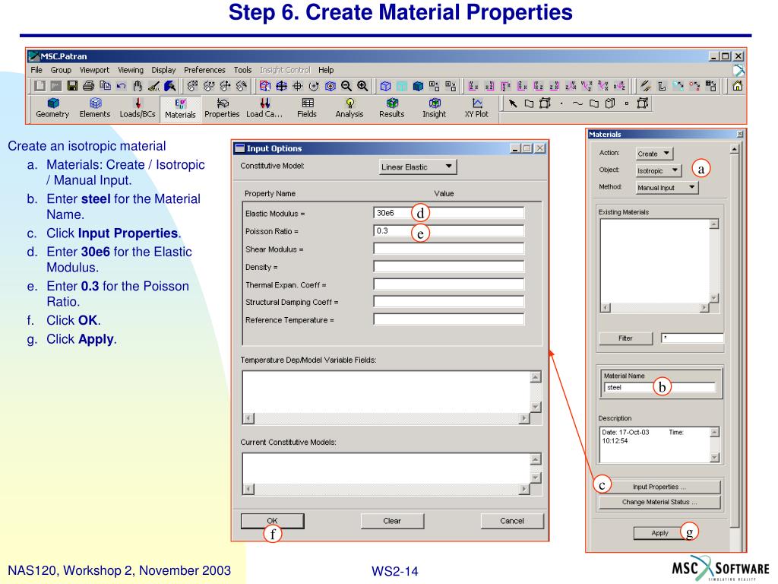Open the Display menu
Screen dimensions: 778x584
(164, 70)
